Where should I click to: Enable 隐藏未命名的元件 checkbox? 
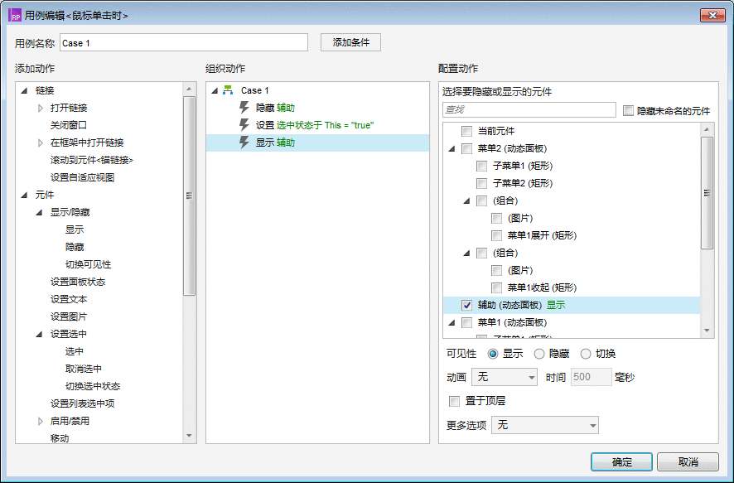(x=628, y=111)
